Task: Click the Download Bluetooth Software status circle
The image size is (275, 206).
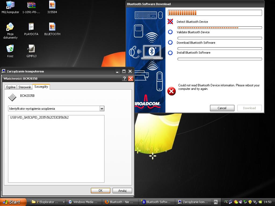Action: point(170,42)
